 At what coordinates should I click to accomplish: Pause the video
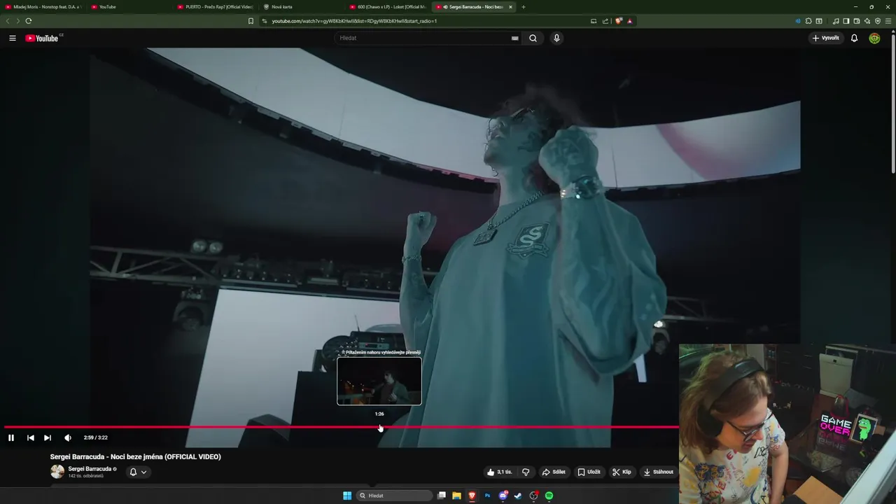[11, 437]
